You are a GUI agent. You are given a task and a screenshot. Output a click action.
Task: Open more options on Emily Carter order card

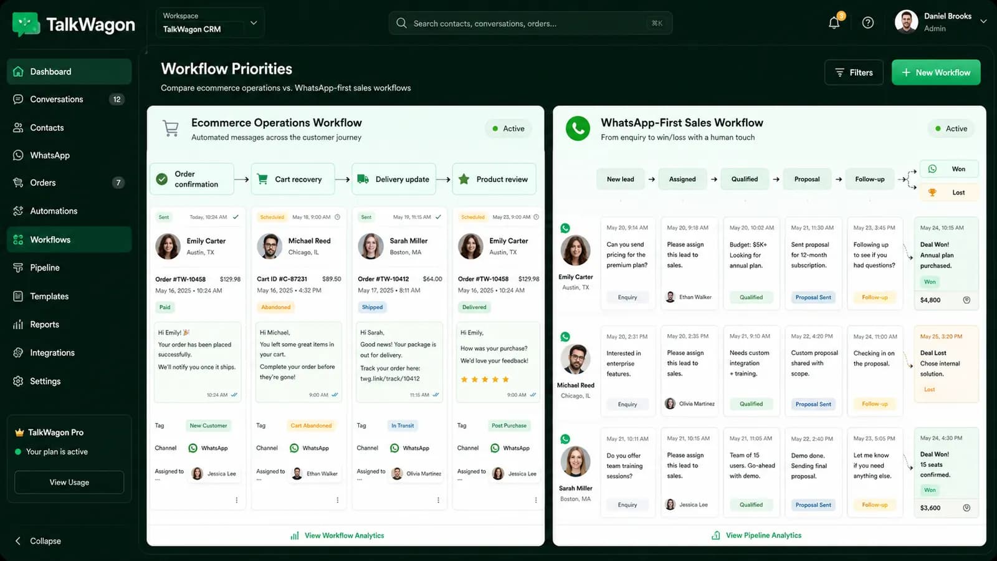coord(236,500)
